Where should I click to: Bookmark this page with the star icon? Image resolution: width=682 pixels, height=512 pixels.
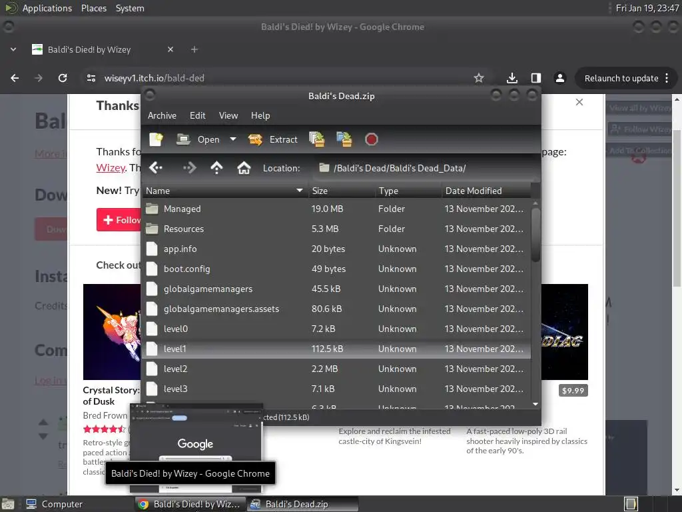point(479,78)
